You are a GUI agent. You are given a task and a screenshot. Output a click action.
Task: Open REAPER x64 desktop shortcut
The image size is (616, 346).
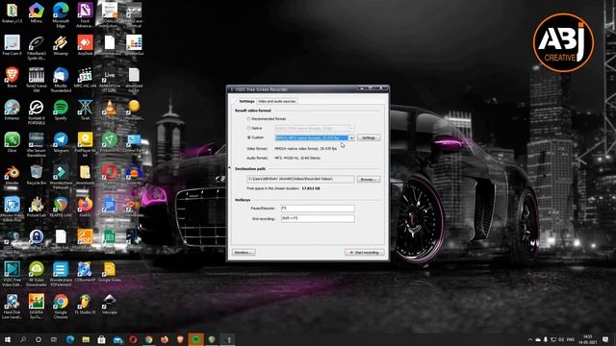[x=61, y=207]
